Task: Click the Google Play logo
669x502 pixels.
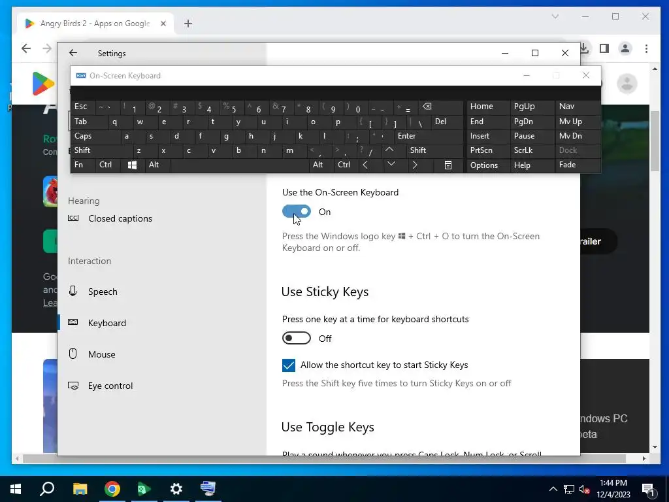Action: tap(42, 83)
